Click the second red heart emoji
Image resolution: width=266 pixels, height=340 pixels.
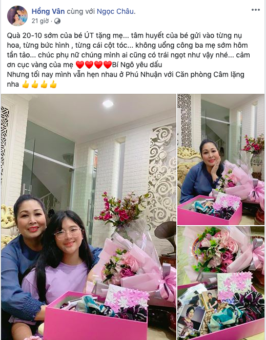89,65
